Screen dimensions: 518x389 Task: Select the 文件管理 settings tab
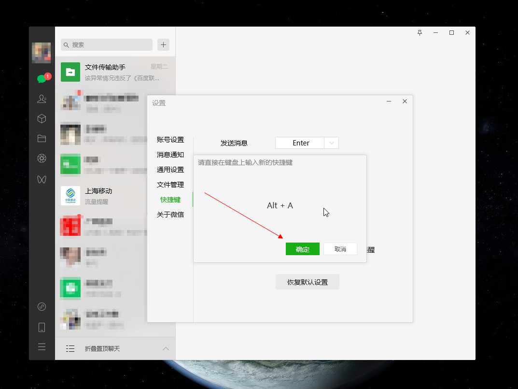coord(170,185)
